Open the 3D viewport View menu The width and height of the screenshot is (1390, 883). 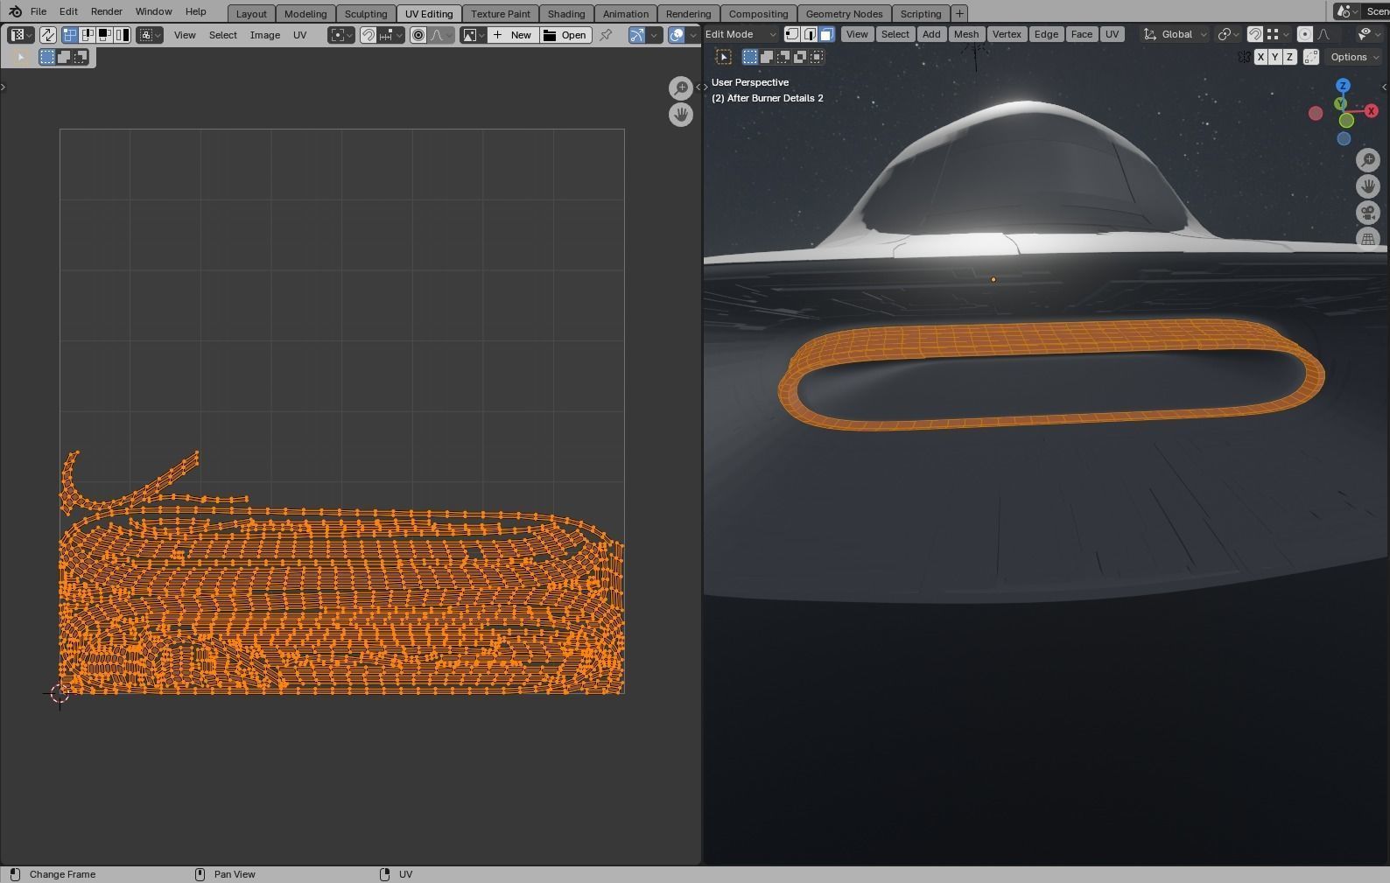click(x=857, y=34)
